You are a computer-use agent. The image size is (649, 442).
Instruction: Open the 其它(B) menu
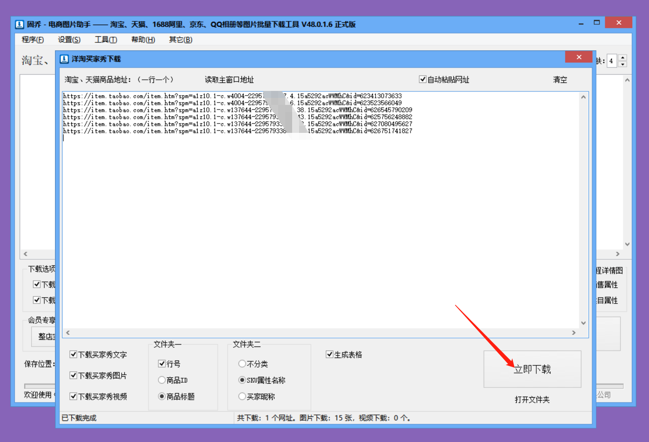pyautogui.click(x=181, y=40)
